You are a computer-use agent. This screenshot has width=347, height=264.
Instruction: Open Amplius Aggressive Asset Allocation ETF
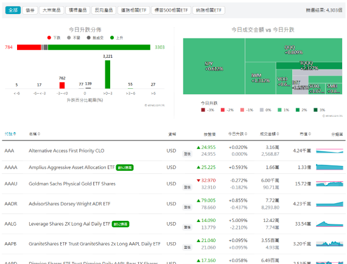point(72,167)
